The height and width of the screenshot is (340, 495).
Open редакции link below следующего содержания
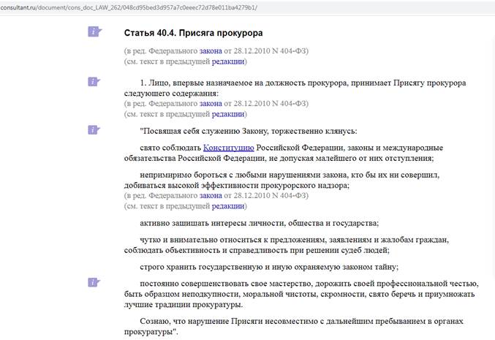pyautogui.click(x=228, y=114)
